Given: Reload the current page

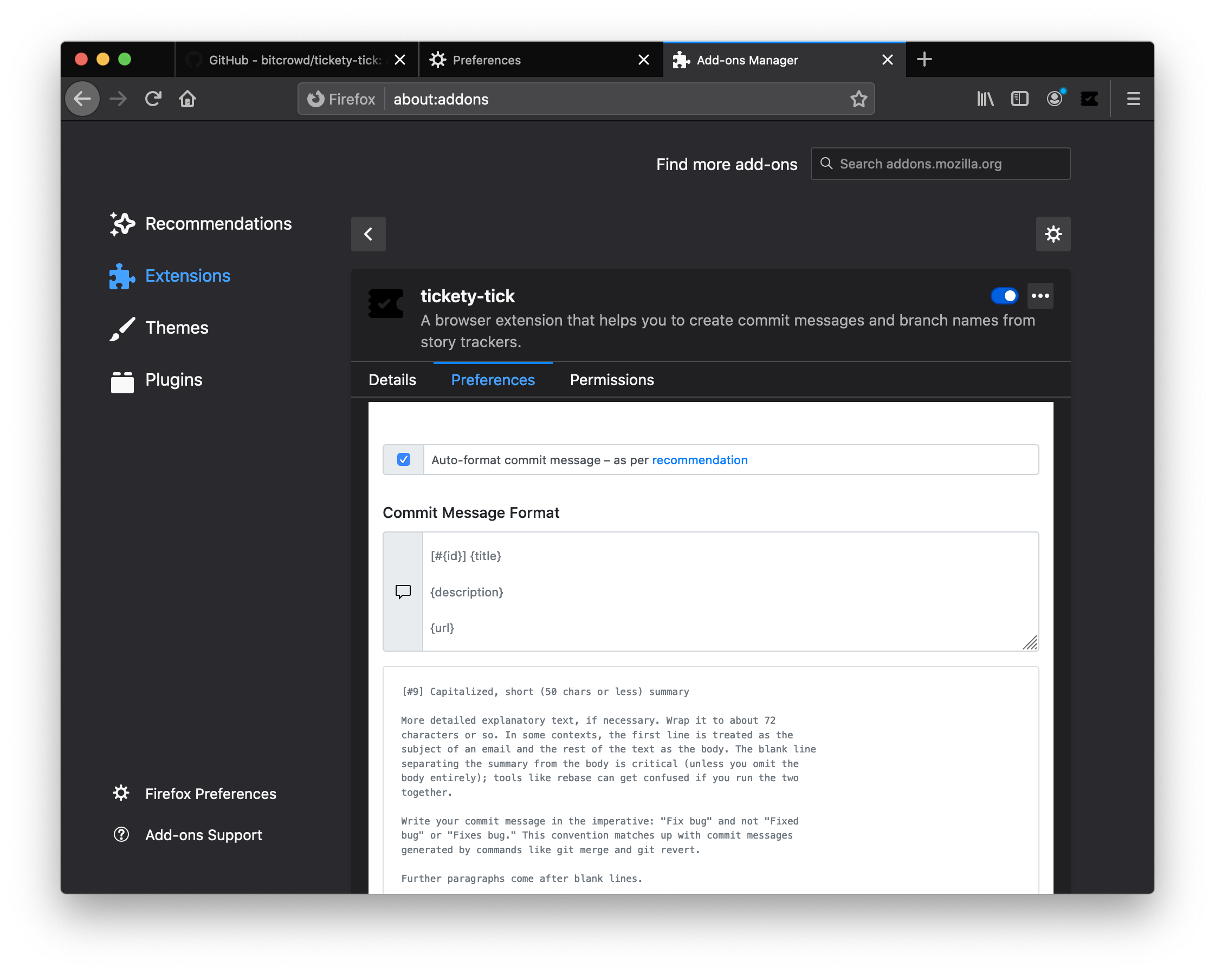Looking at the screenshot, I should click(153, 99).
